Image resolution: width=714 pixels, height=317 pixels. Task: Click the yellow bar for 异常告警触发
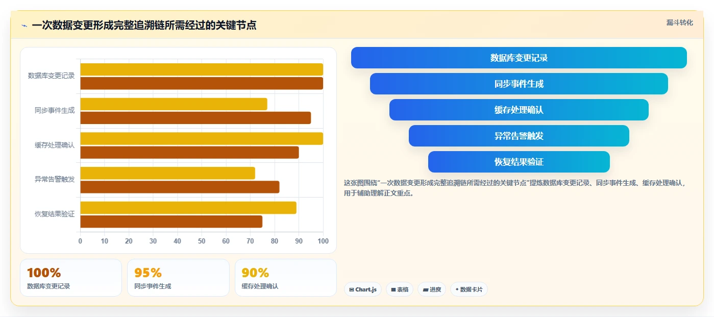(x=167, y=173)
